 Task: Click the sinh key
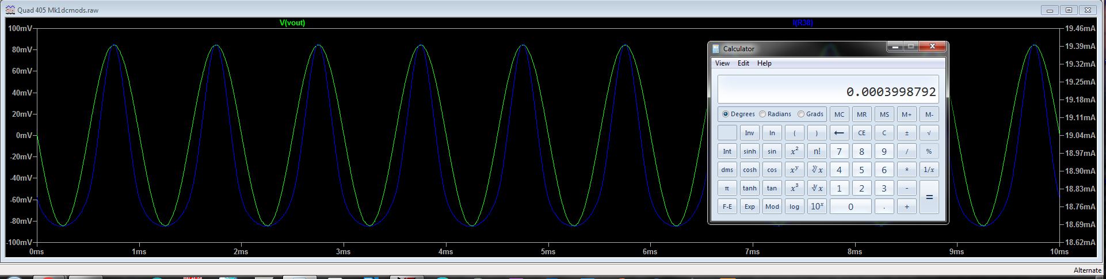click(x=749, y=151)
